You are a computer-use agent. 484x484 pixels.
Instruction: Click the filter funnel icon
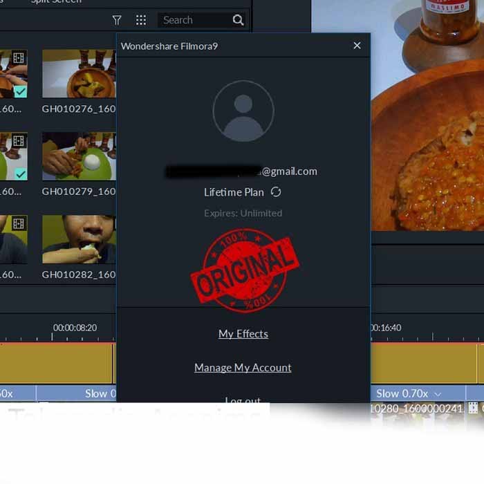pyautogui.click(x=117, y=20)
